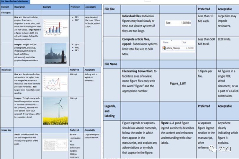Click 'Figure legends or captions' description text

140,138
